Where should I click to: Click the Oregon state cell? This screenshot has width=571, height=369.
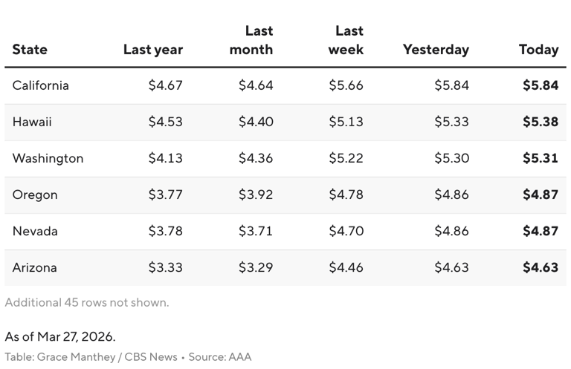pyautogui.click(x=35, y=195)
